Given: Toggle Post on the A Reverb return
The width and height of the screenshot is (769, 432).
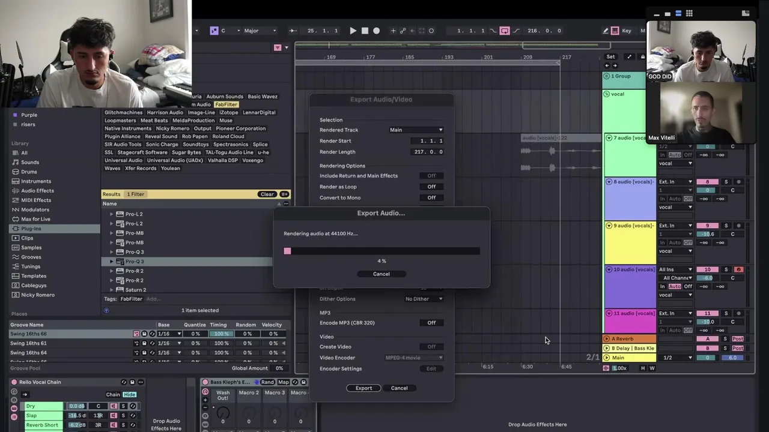Looking at the screenshot, I should pos(738,339).
